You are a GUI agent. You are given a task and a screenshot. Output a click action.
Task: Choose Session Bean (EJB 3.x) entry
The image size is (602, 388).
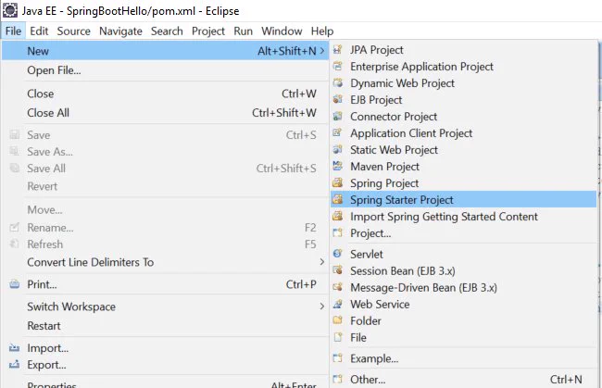point(463,270)
